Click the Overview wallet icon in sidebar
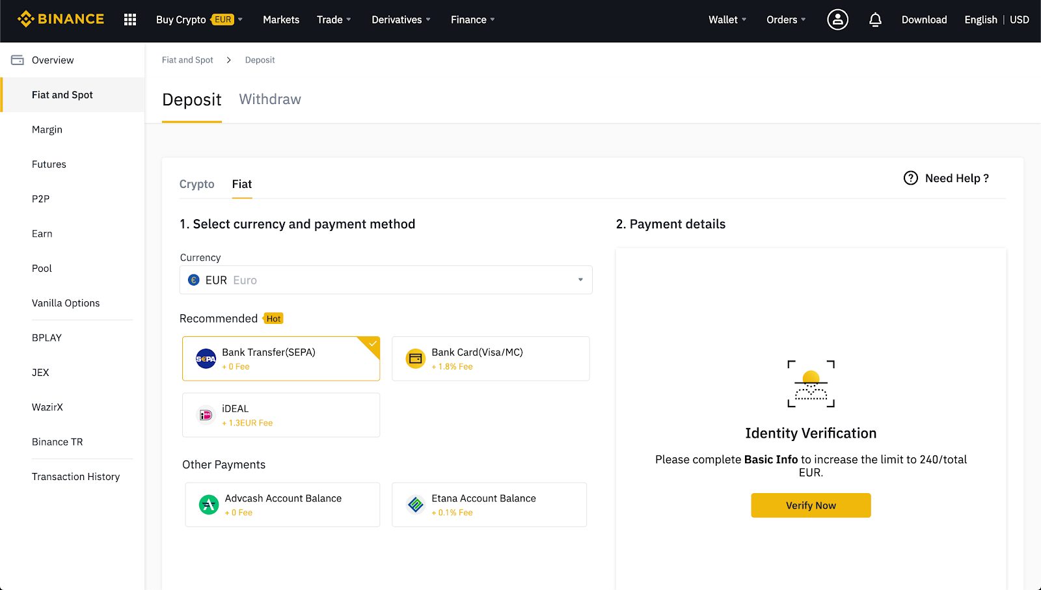1041x590 pixels. [x=18, y=60]
